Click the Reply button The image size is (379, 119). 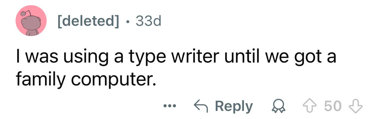(224, 106)
